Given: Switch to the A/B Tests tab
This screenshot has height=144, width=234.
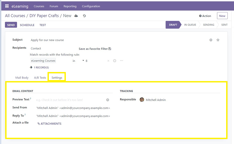Looking at the screenshot, I should [40, 78].
